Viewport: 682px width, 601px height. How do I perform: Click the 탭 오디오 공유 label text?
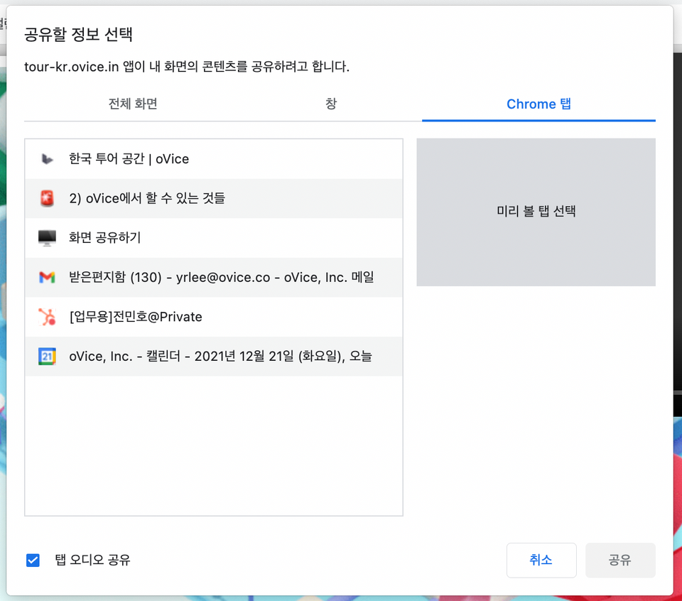pos(92,560)
